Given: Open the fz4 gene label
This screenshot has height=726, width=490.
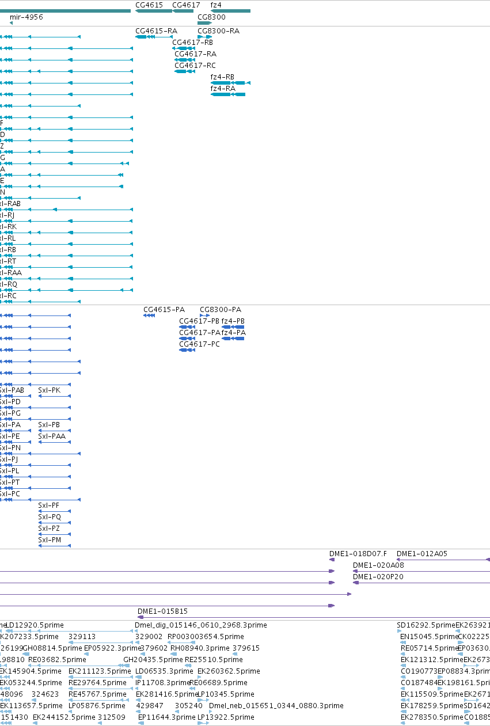Looking at the screenshot, I should [216, 5].
